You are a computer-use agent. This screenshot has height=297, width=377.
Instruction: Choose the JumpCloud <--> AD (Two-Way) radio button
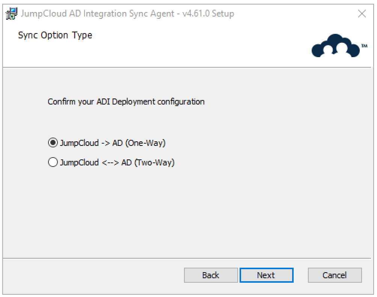pyautogui.click(x=53, y=163)
